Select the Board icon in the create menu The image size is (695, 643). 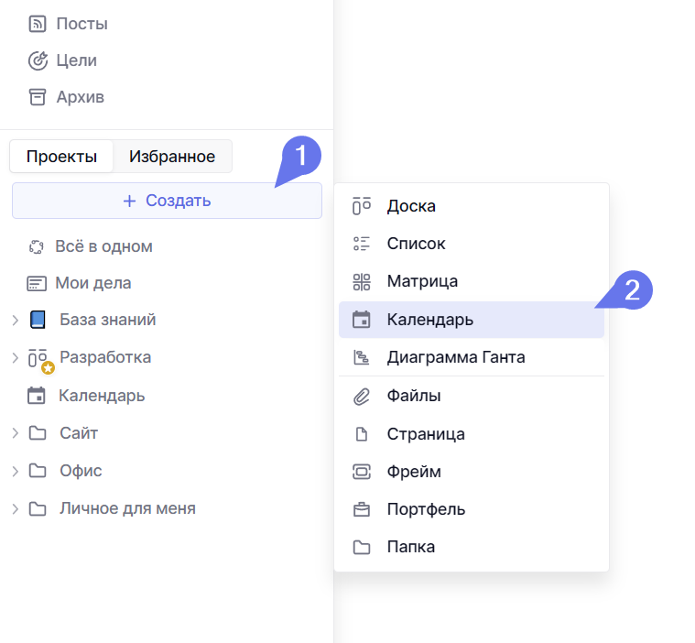click(x=362, y=206)
